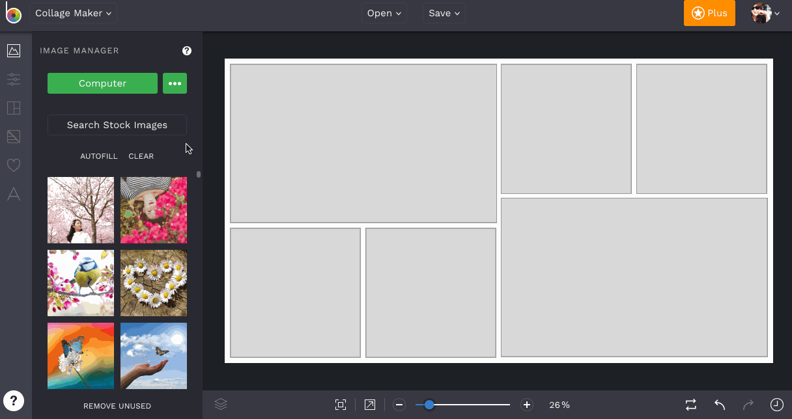Image resolution: width=792 pixels, height=419 pixels.
Task: Click the 26 % zoom value
Action: 559,405
